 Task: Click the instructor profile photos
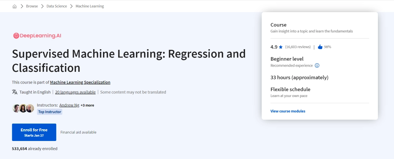coord(23,108)
